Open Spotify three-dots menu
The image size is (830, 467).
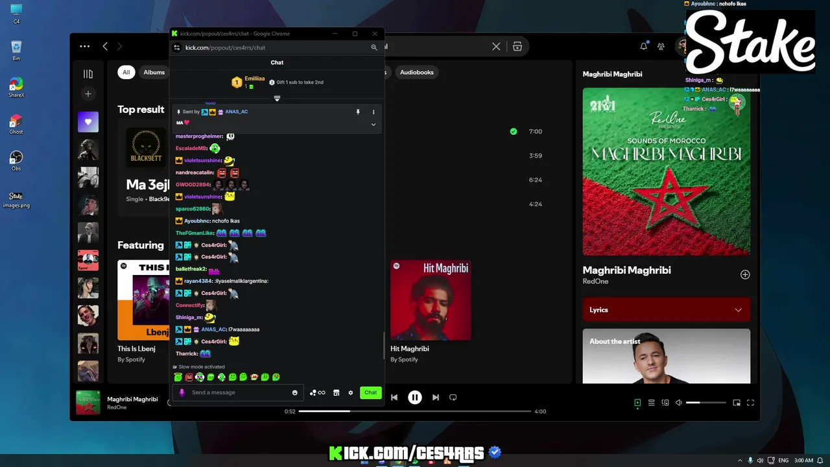point(85,46)
